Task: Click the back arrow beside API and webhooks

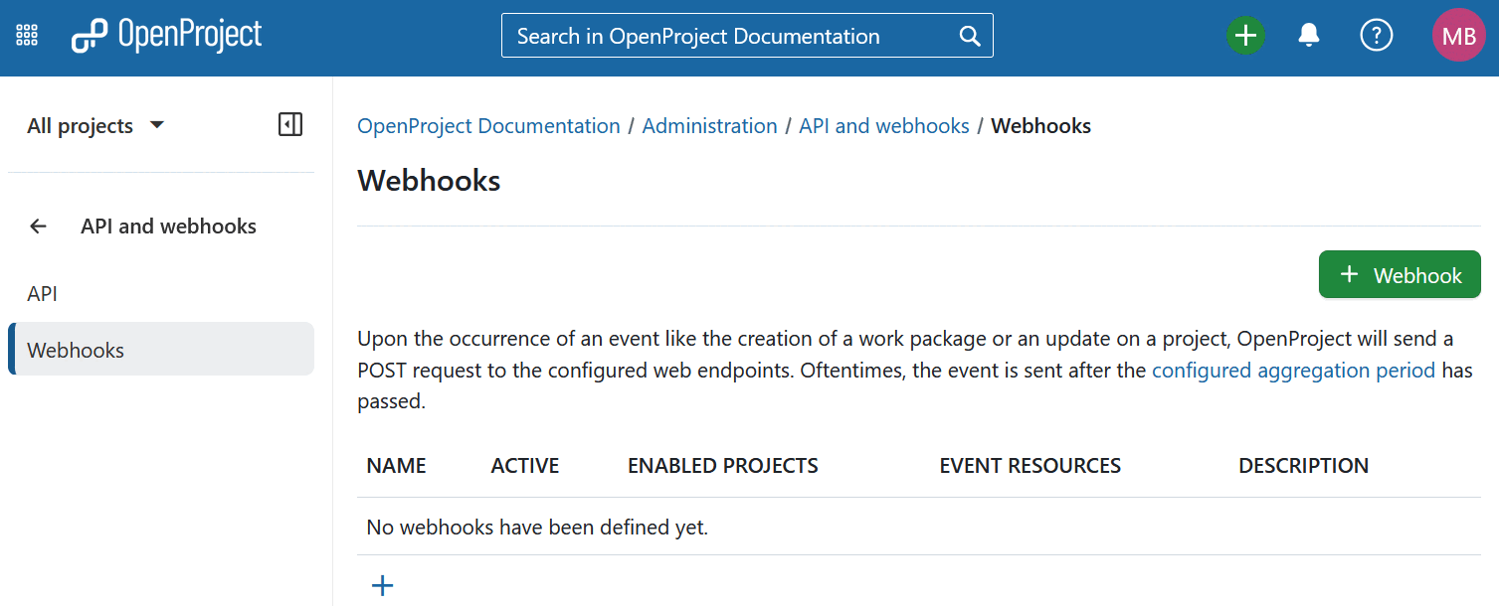Action: (x=38, y=226)
